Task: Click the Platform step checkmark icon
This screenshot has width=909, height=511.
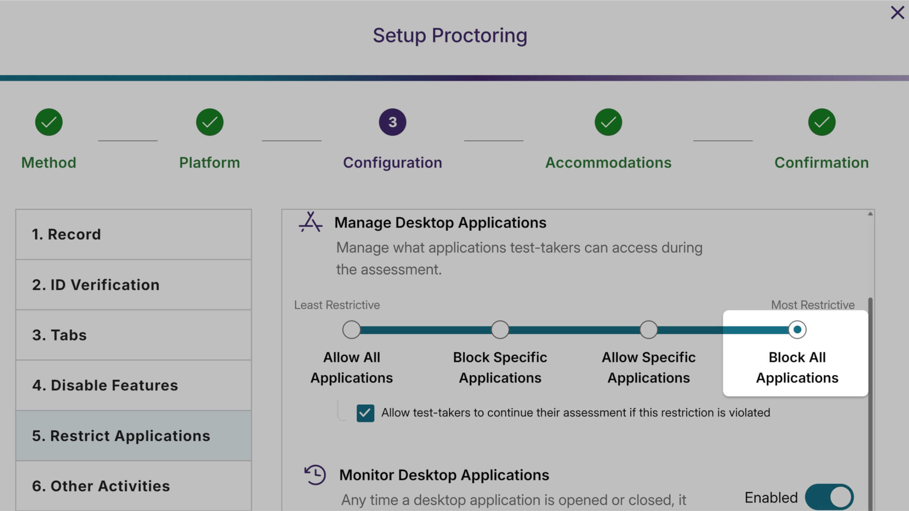Action: pyautogui.click(x=209, y=122)
